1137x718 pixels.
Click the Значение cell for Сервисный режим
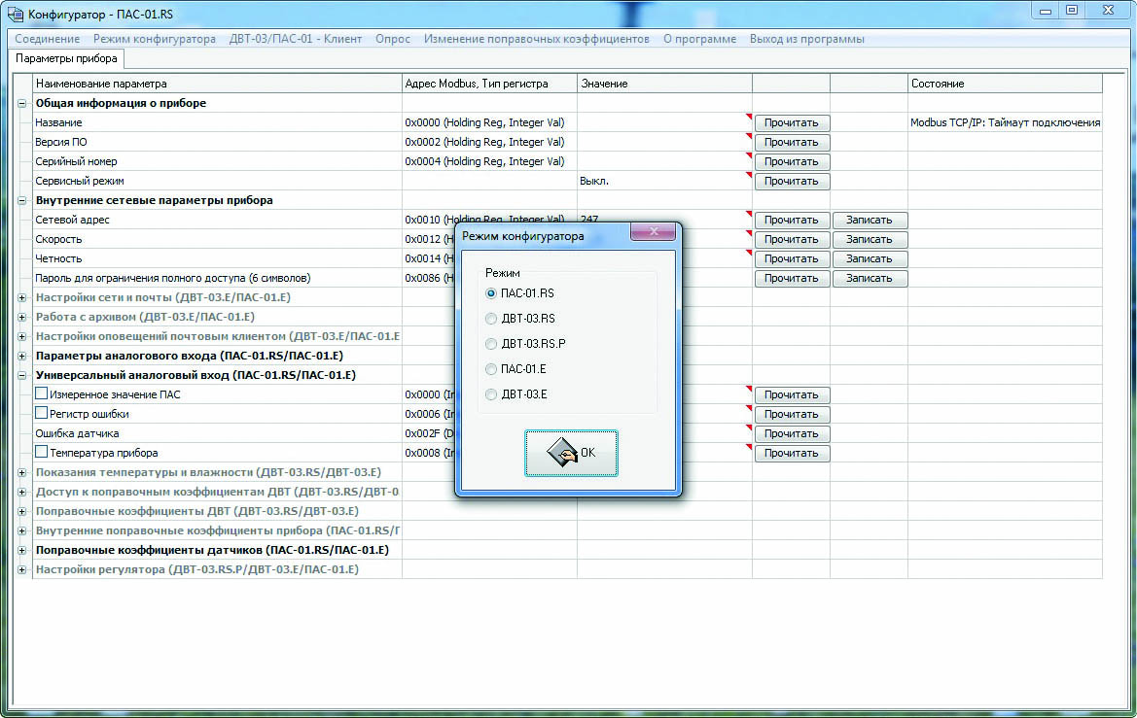coord(663,181)
